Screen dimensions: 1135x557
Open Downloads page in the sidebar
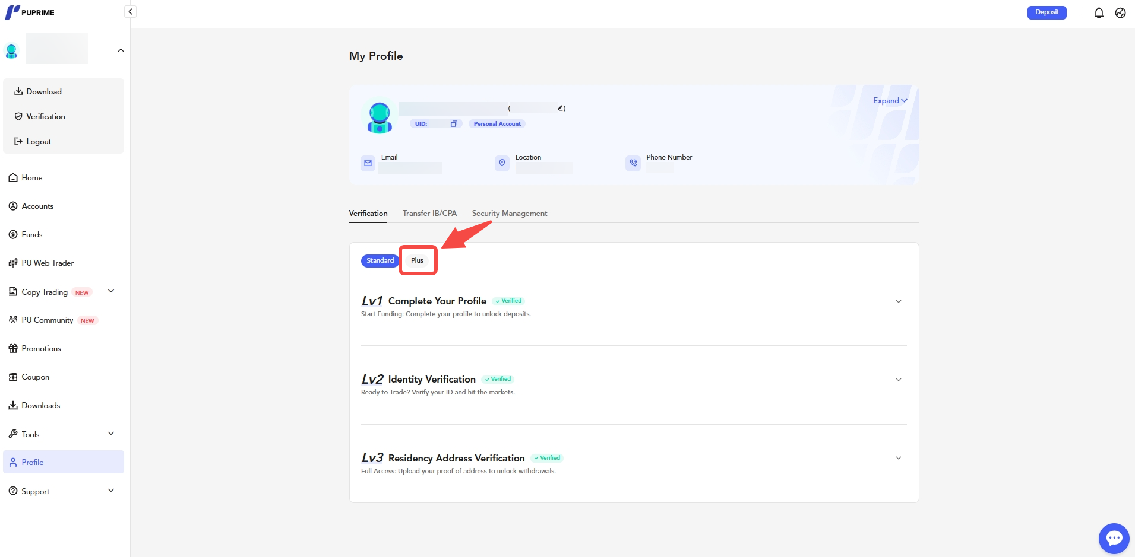[x=64, y=405]
